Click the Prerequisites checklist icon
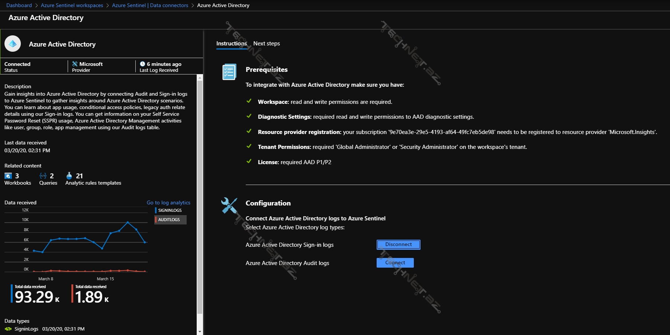 coord(229,72)
